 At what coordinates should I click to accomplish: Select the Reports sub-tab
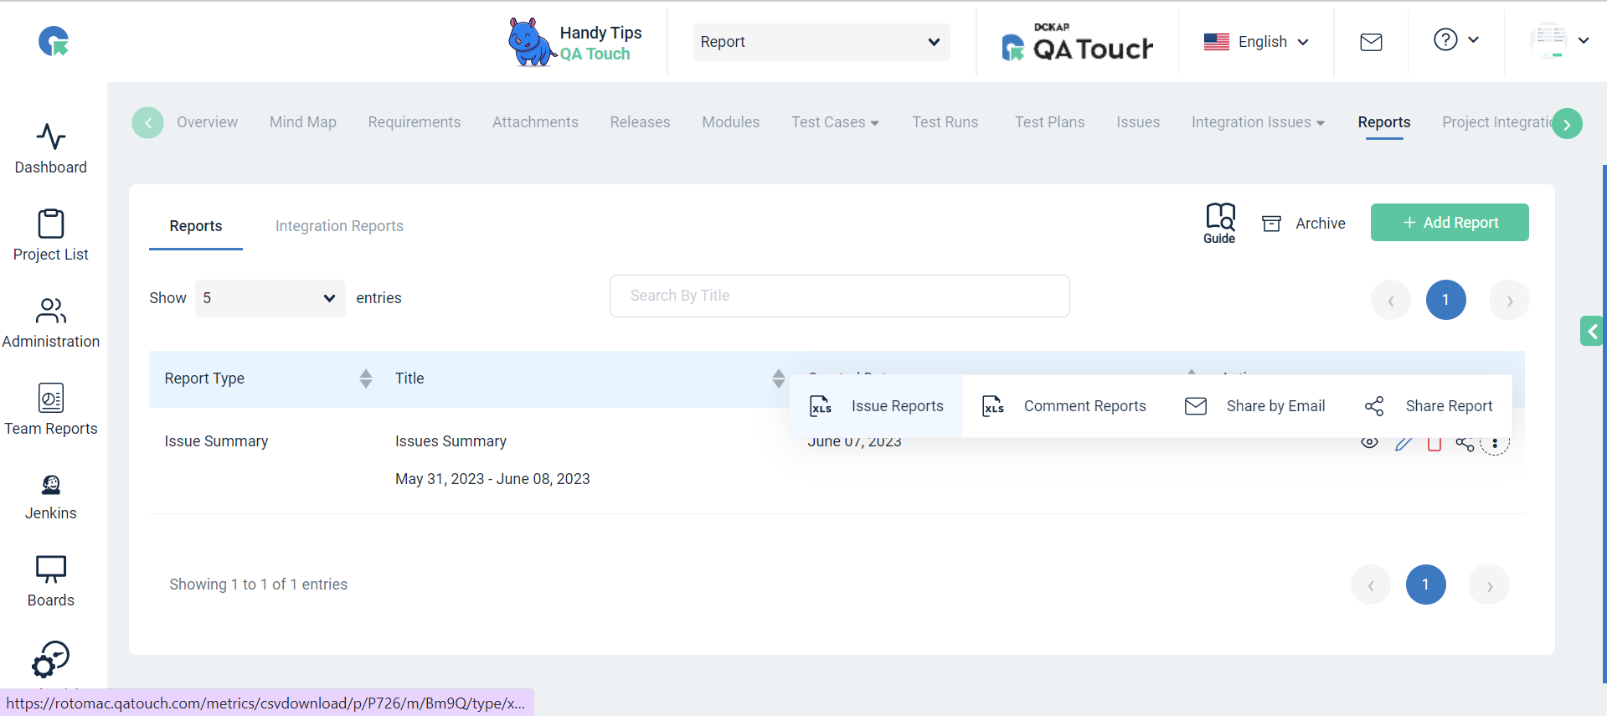(195, 226)
